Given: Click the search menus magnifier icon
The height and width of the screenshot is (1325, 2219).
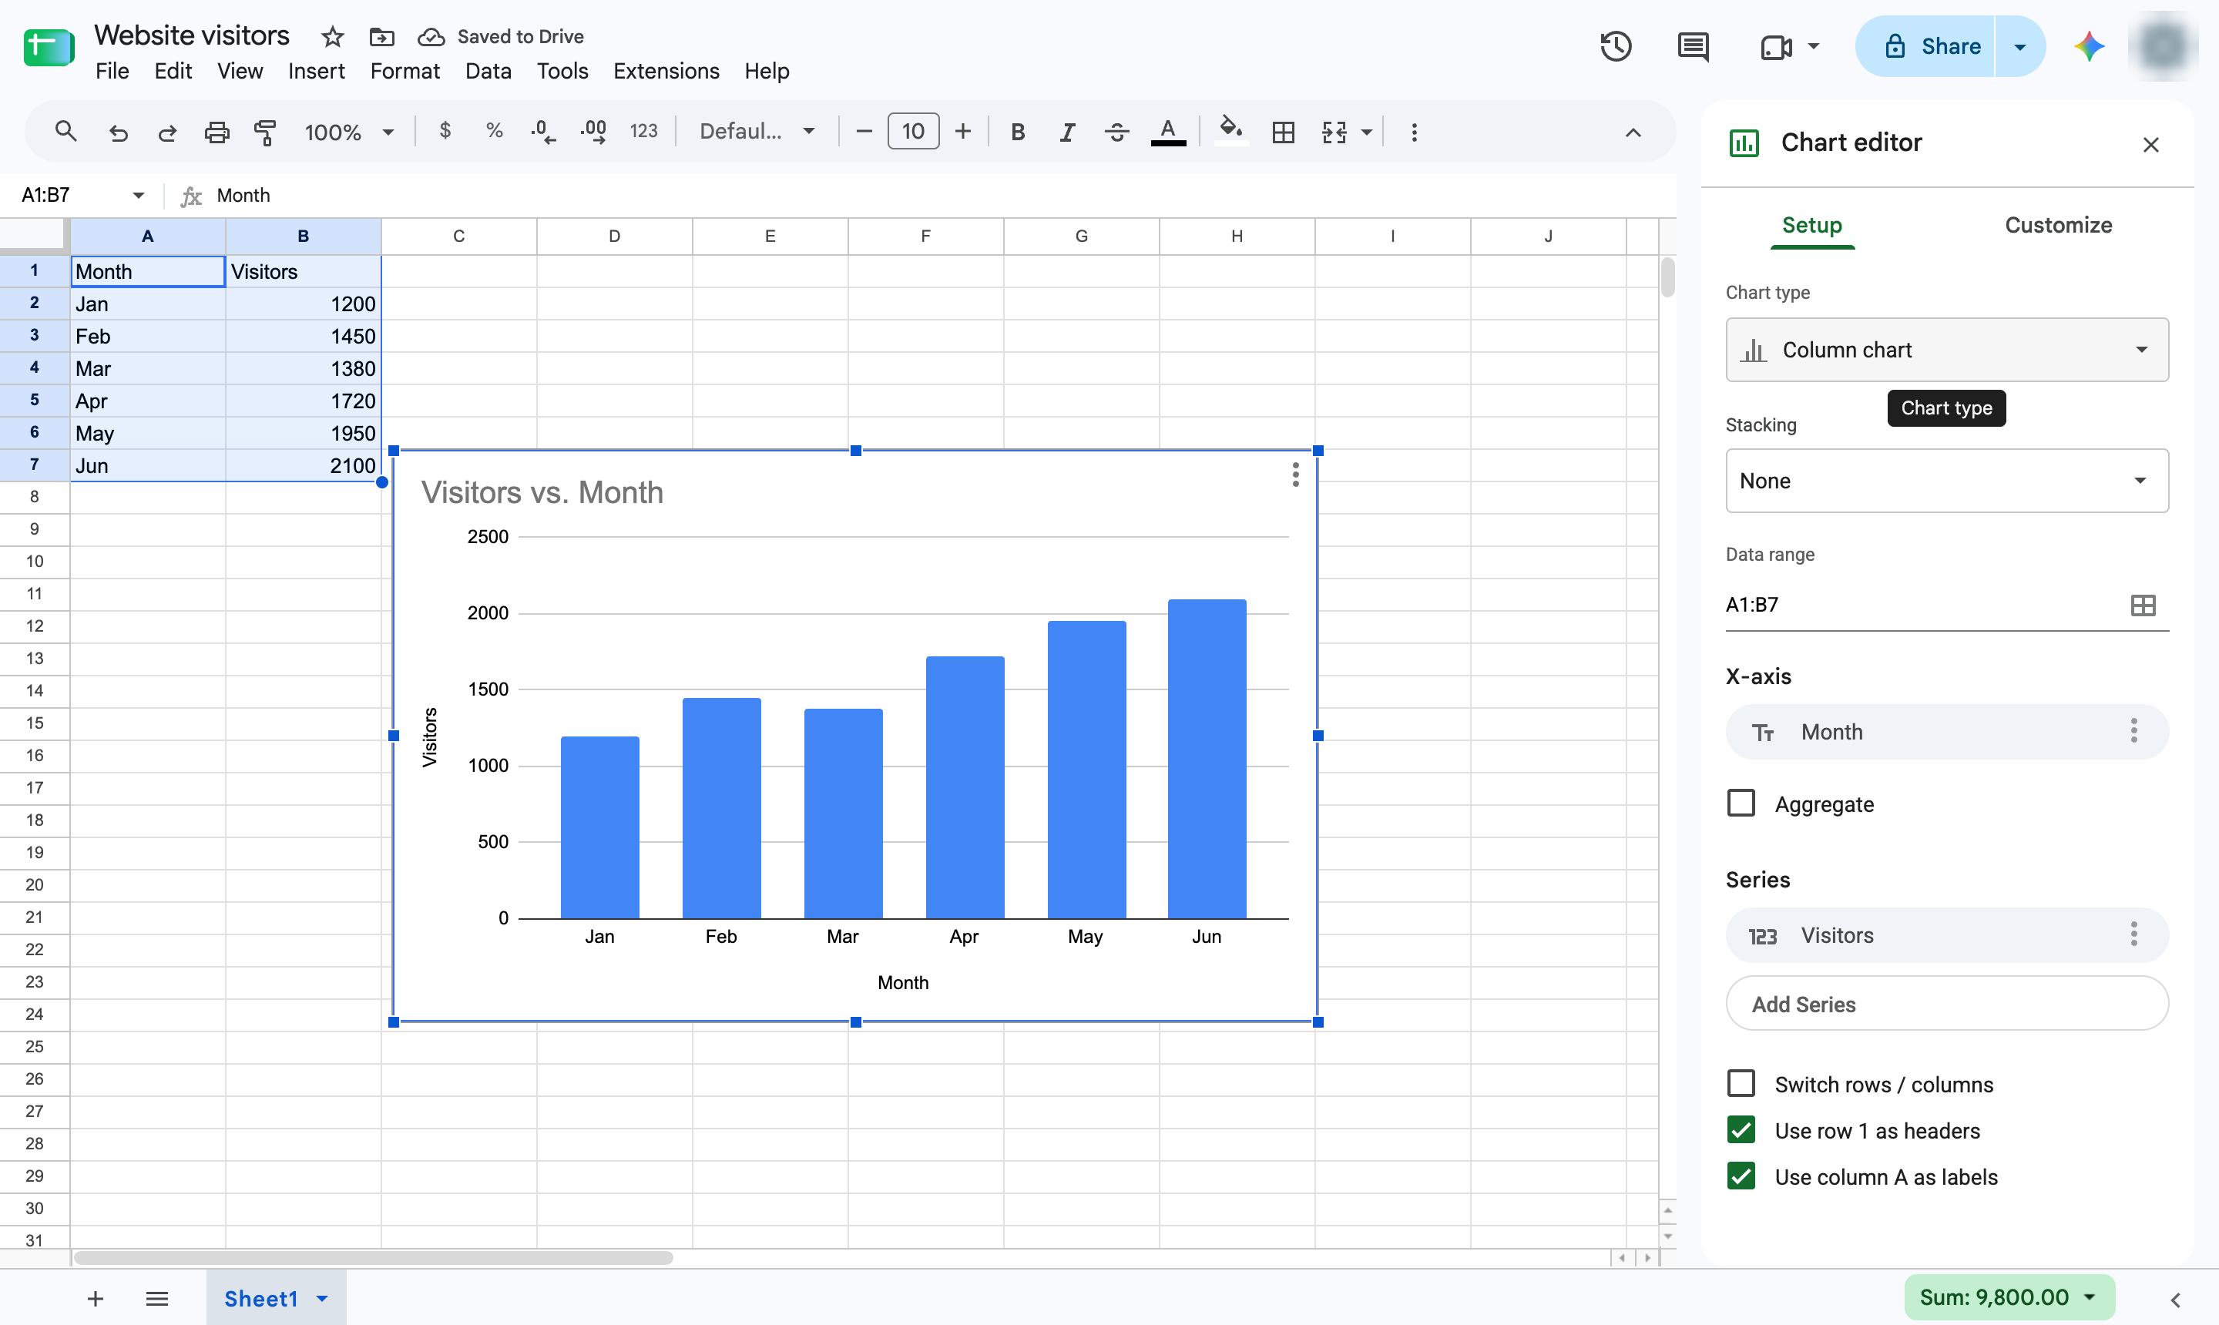Looking at the screenshot, I should (65, 132).
